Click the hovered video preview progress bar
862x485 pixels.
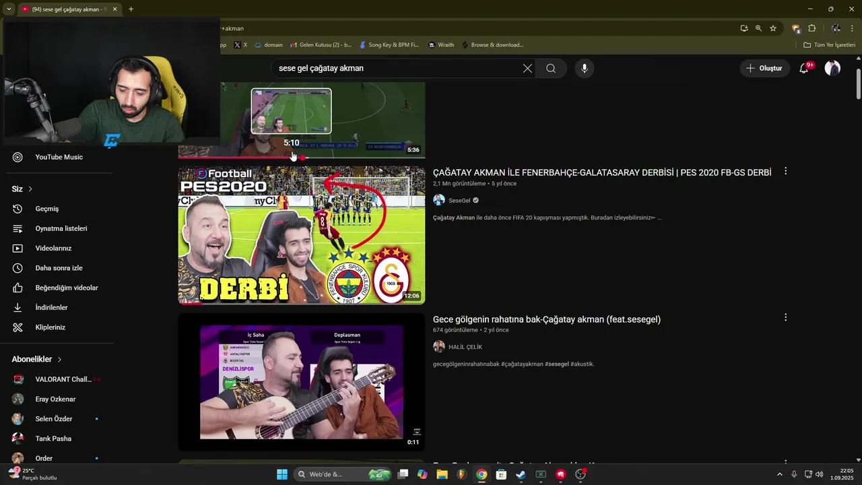pyautogui.click(x=302, y=158)
